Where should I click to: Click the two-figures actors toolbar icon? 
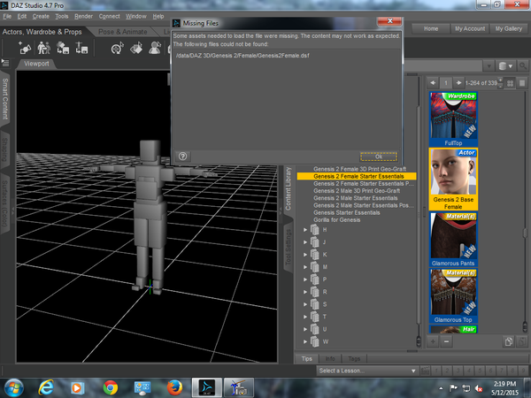[44, 48]
